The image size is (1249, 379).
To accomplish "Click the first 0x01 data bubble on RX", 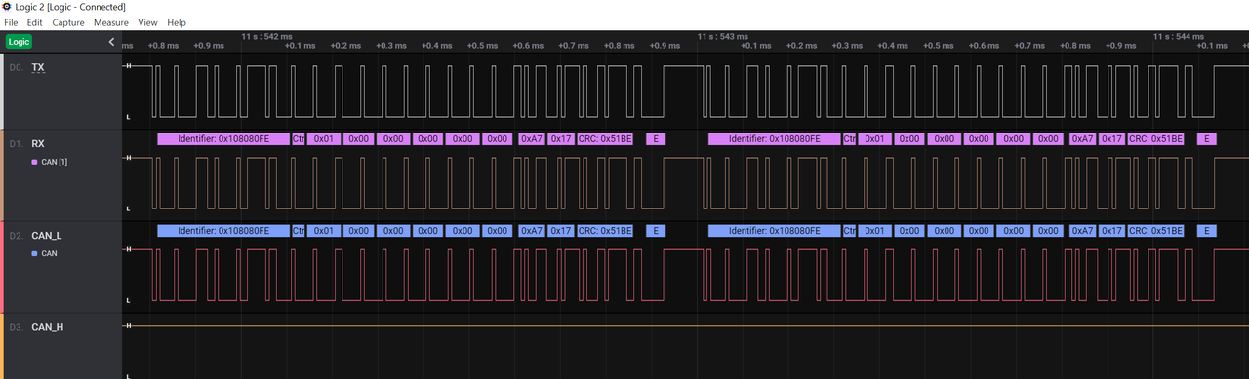I will 324,139.
